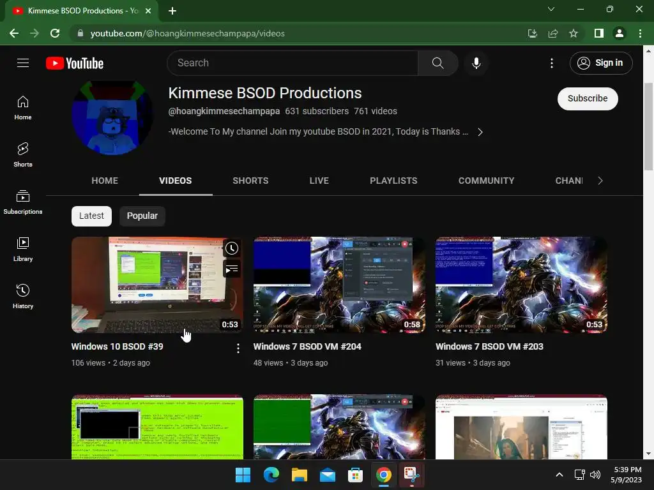Click the page vertical scrollbar thumb
Image resolution: width=654 pixels, height=490 pixels.
pyautogui.click(x=648, y=126)
